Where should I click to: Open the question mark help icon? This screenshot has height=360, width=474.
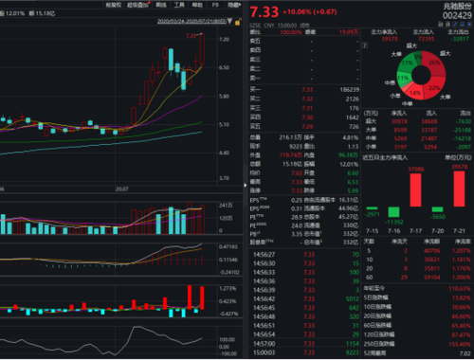point(365,45)
